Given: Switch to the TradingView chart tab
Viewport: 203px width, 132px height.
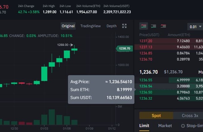Looking at the screenshot, I should (90, 26).
